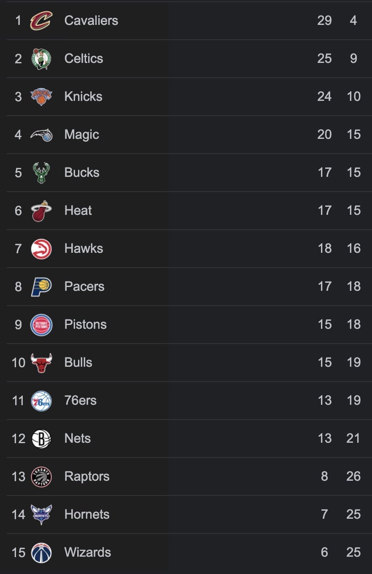Click the Wizards team logo
The height and width of the screenshot is (574, 372).
[x=41, y=552]
